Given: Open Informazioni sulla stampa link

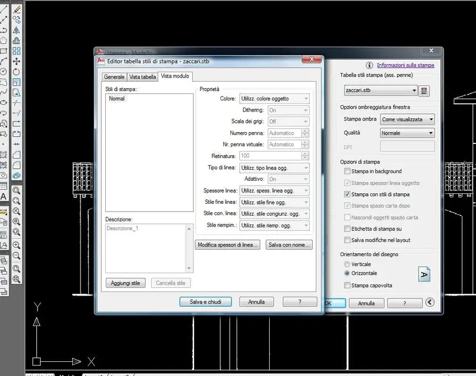Looking at the screenshot, I should point(405,65).
